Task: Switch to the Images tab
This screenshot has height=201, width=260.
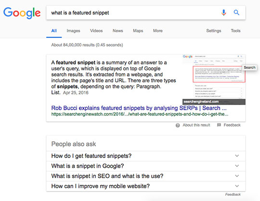Action: (73, 31)
